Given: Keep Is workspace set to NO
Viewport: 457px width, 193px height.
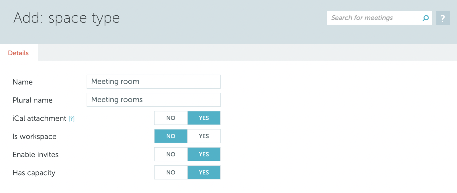Looking at the screenshot, I should coord(171,136).
